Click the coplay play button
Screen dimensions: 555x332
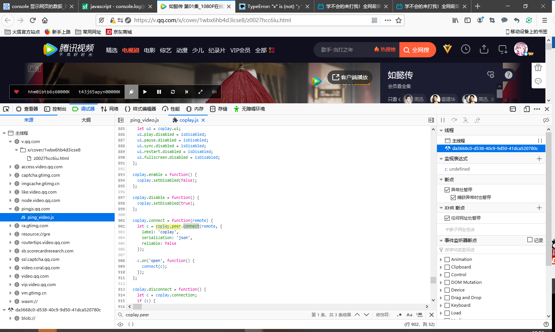coord(145,92)
